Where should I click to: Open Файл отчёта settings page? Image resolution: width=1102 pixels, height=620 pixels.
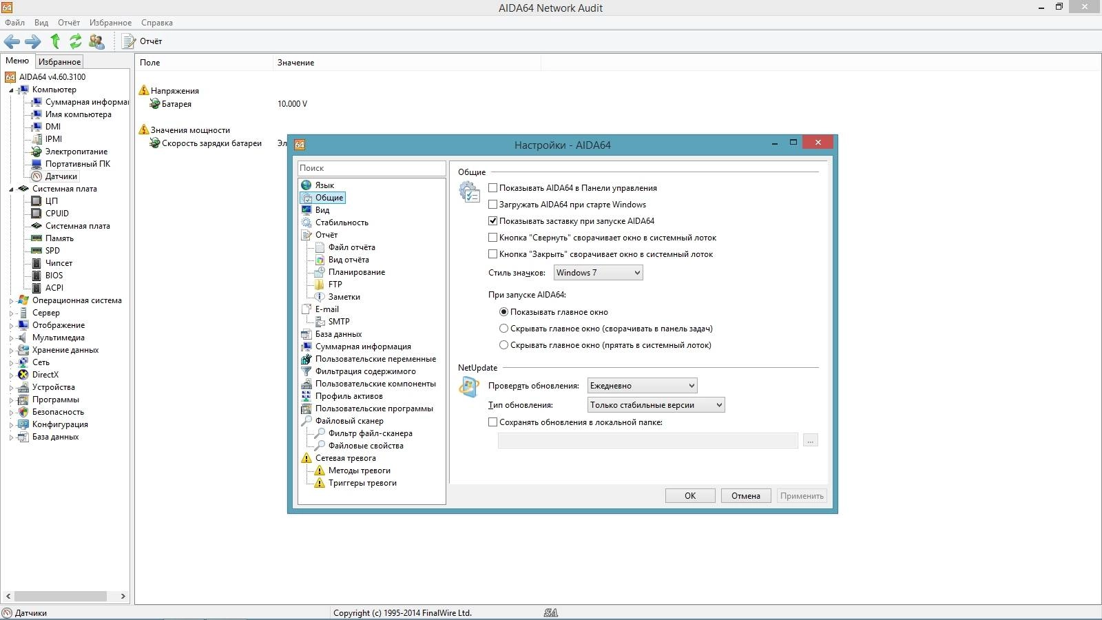(351, 247)
